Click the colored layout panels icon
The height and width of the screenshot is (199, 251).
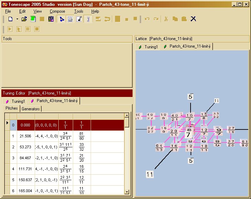coord(51,19)
